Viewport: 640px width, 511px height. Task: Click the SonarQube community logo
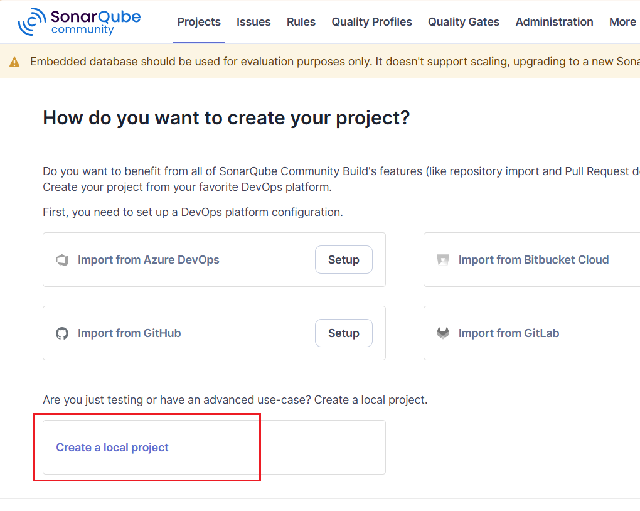click(x=79, y=21)
